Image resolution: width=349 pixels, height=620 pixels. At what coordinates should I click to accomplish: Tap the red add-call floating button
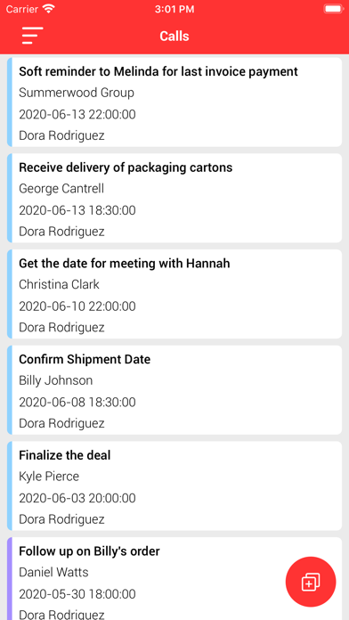click(x=311, y=582)
